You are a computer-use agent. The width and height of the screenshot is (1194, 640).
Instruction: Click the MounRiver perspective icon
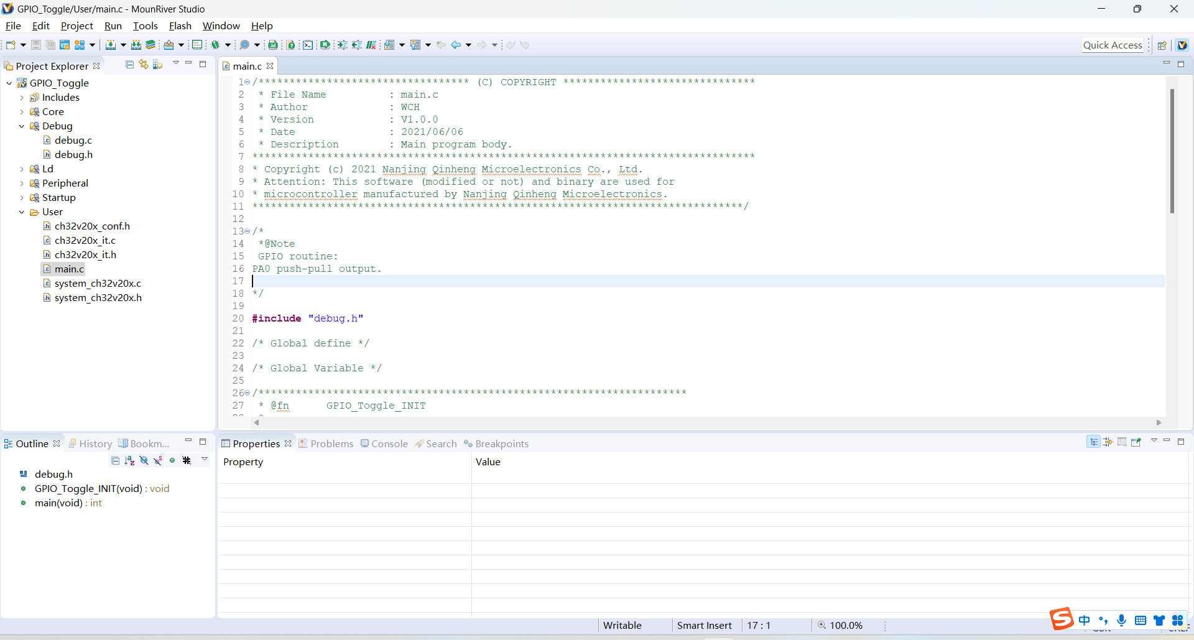(1182, 45)
